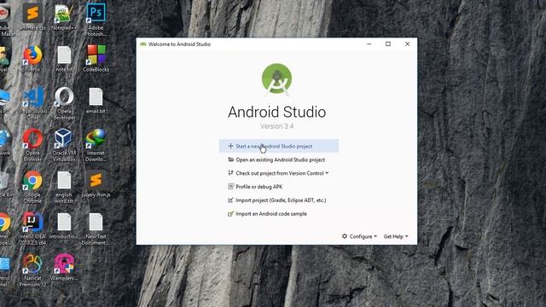
Task: Click the Android Studio heading text
Action: tap(276, 112)
